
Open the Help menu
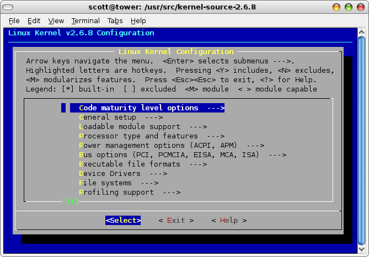pos(138,21)
